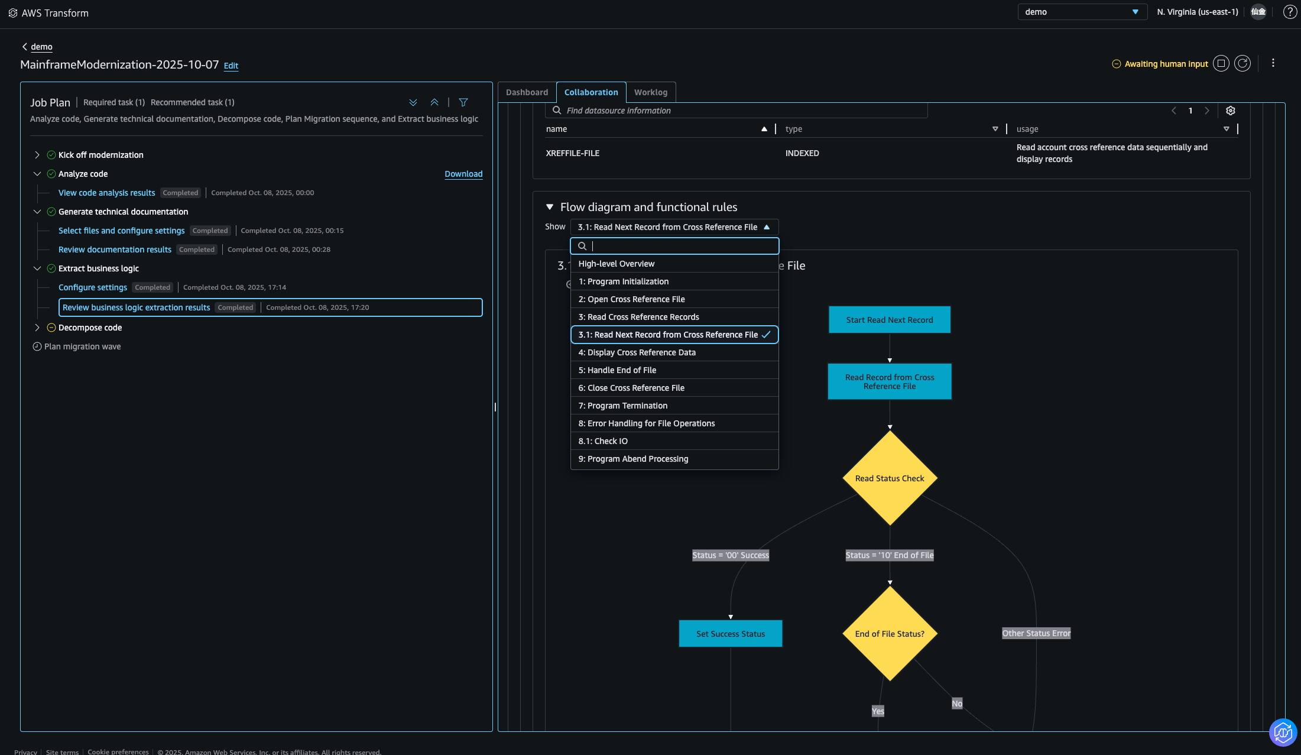Screen dimensions: 1301x755
Task: Open 'View code analysis results' link
Action: point(106,193)
